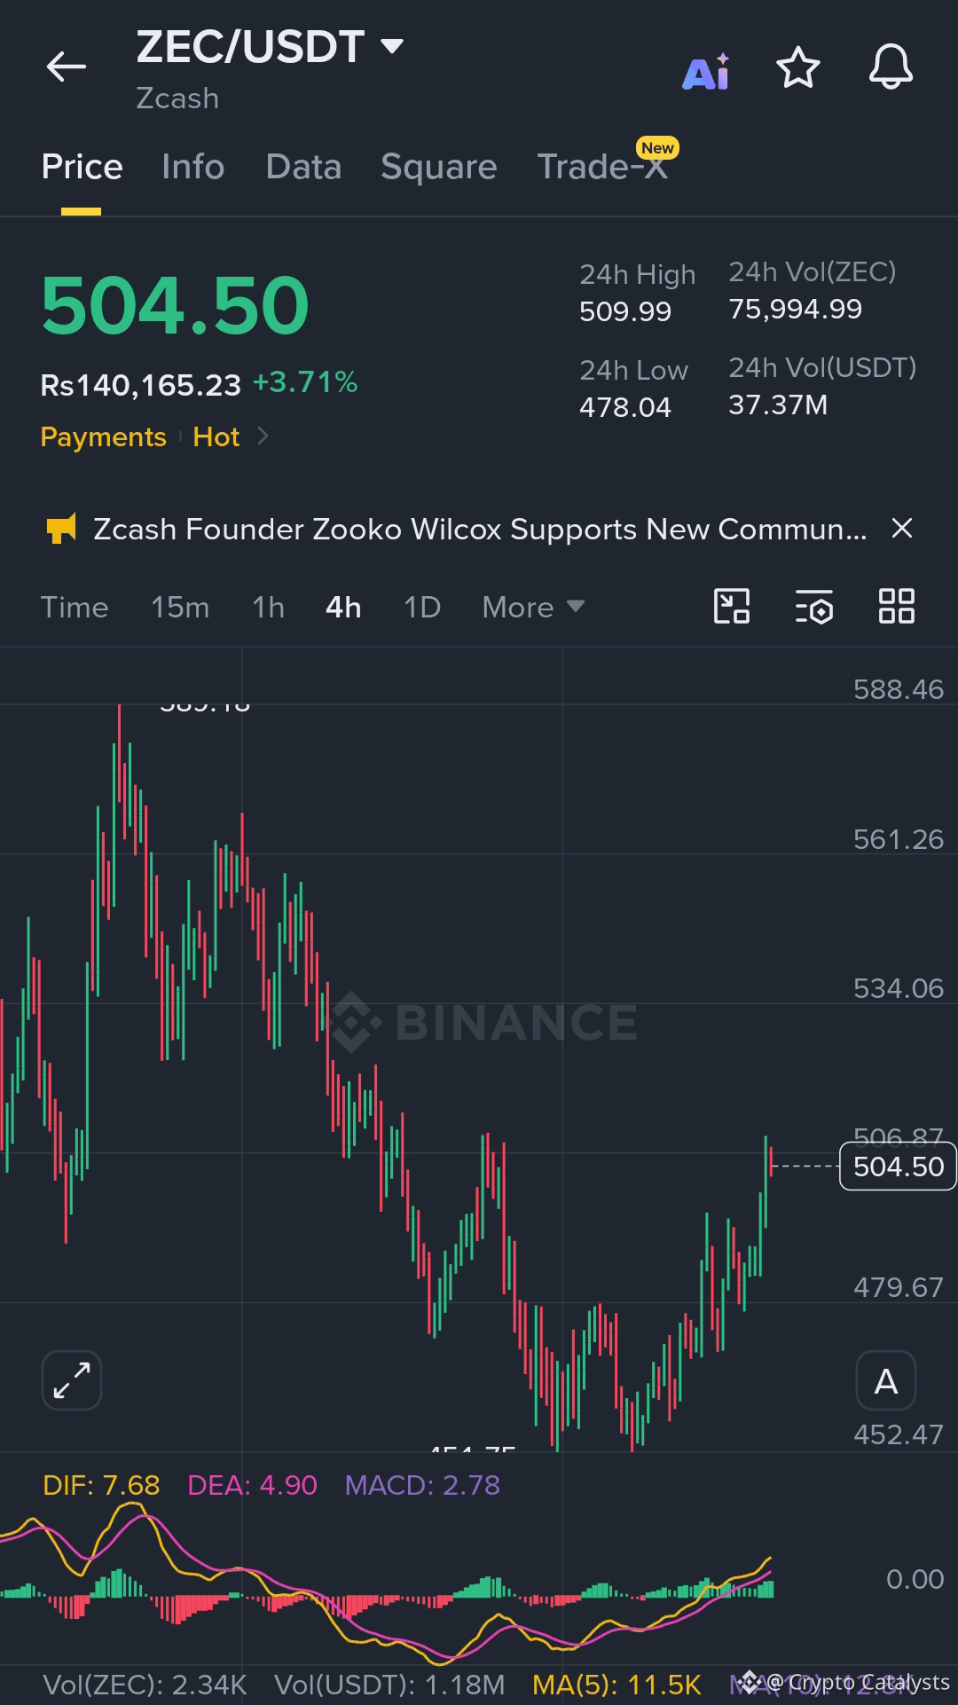Add ZEC/USDT to favorites with the star
The image size is (958, 1705).
click(x=798, y=67)
